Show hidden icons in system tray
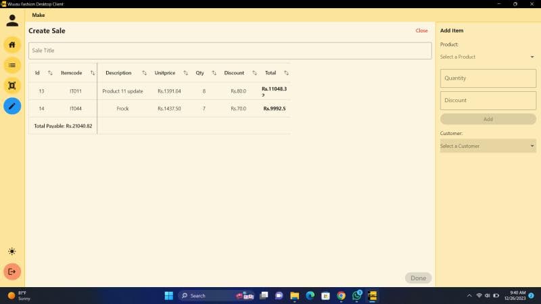541x304 pixels. (x=469, y=296)
